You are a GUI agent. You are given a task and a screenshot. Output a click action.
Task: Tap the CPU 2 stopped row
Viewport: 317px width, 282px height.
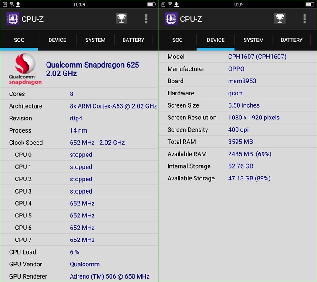point(79,179)
